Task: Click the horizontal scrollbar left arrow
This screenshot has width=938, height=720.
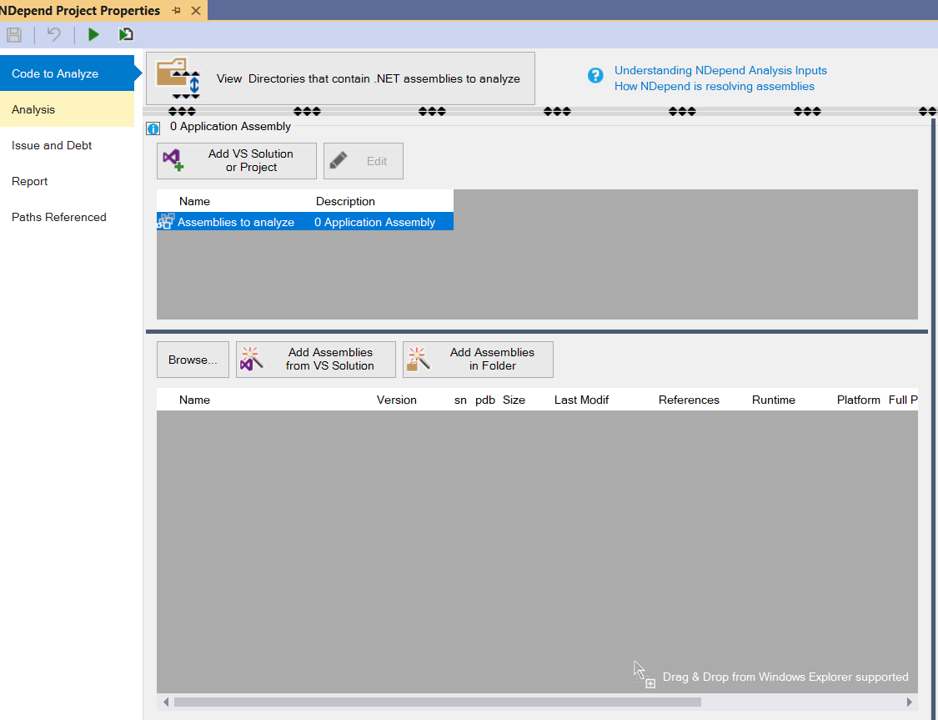Action: (166, 702)
